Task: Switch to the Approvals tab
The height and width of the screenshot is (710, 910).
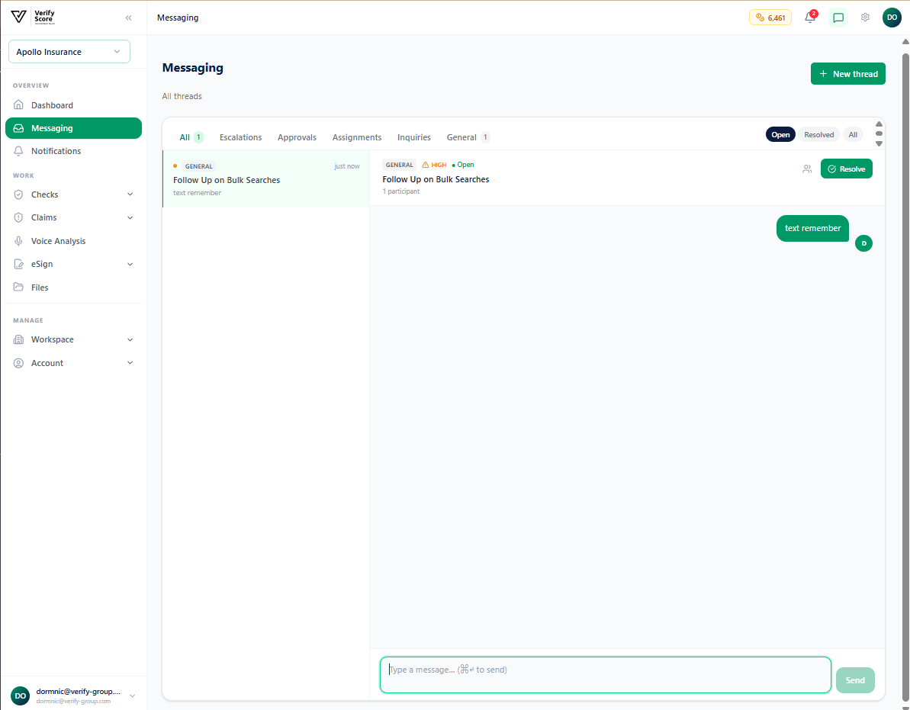Action: click(x=297, y=137)
